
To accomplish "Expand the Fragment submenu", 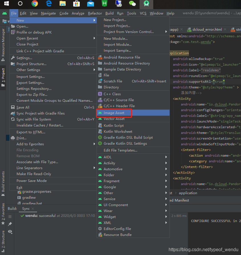I will [x=133, y=181].
